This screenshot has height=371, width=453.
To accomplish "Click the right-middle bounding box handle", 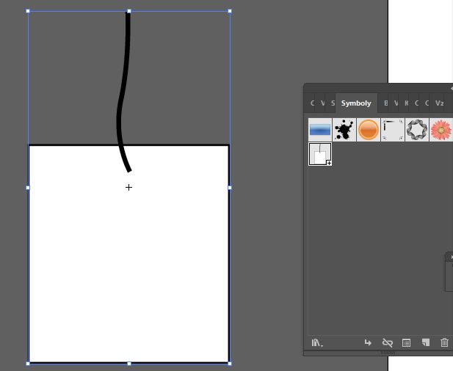I will click(230, 188).
